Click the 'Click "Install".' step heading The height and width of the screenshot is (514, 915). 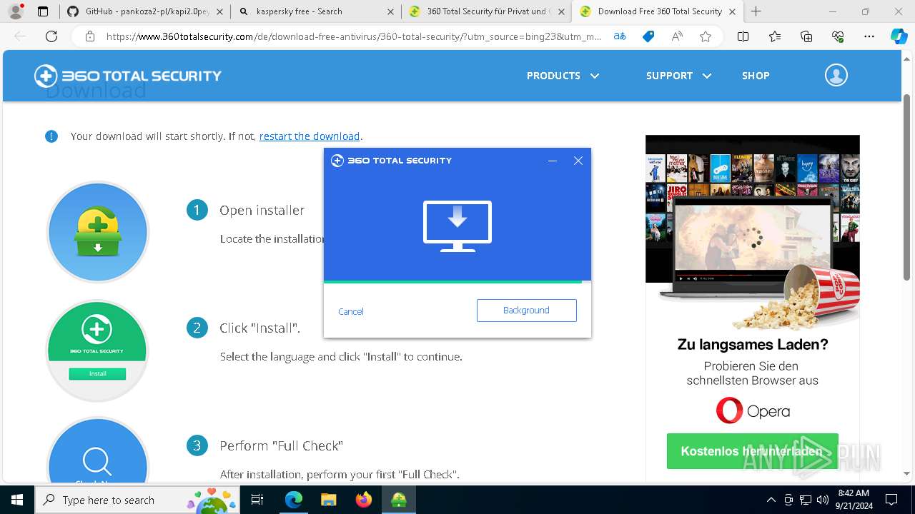coord(259,328)
